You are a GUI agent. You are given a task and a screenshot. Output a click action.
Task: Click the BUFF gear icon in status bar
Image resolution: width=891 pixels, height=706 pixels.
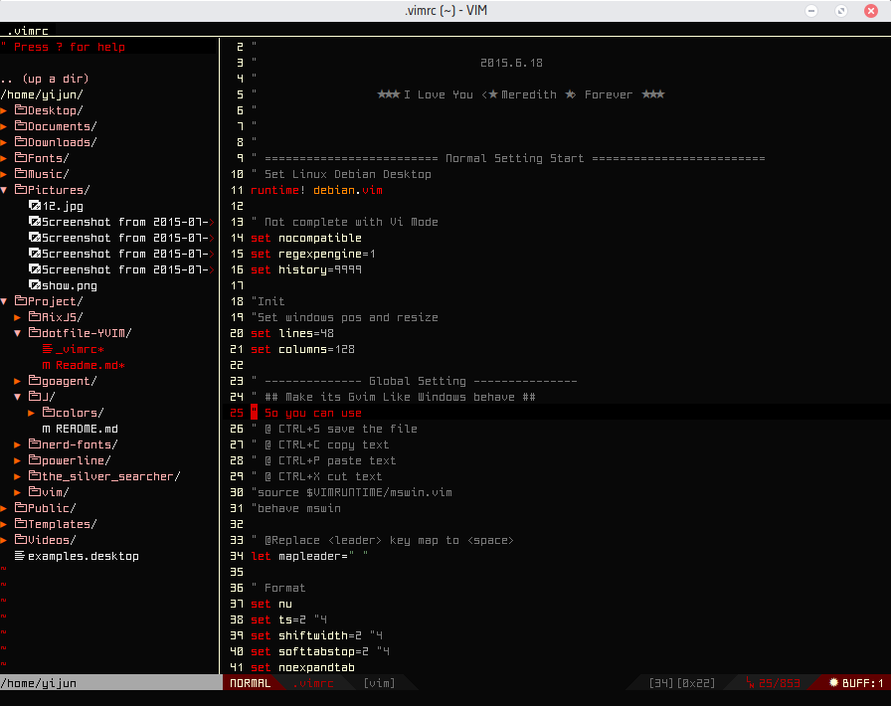click(x=833, y=682)
